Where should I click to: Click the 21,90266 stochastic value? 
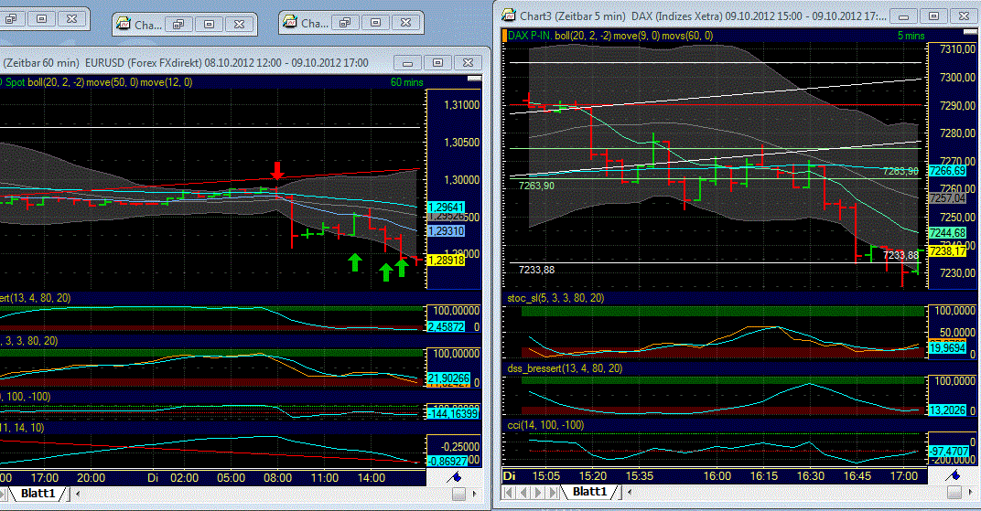[x=448, y=378]
